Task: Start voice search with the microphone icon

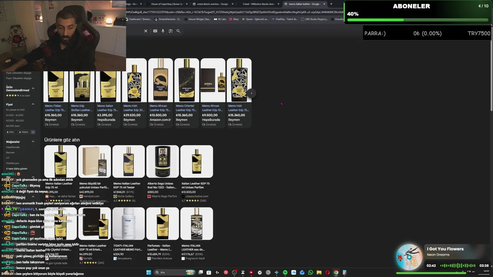Action: [x=163, y=31]
